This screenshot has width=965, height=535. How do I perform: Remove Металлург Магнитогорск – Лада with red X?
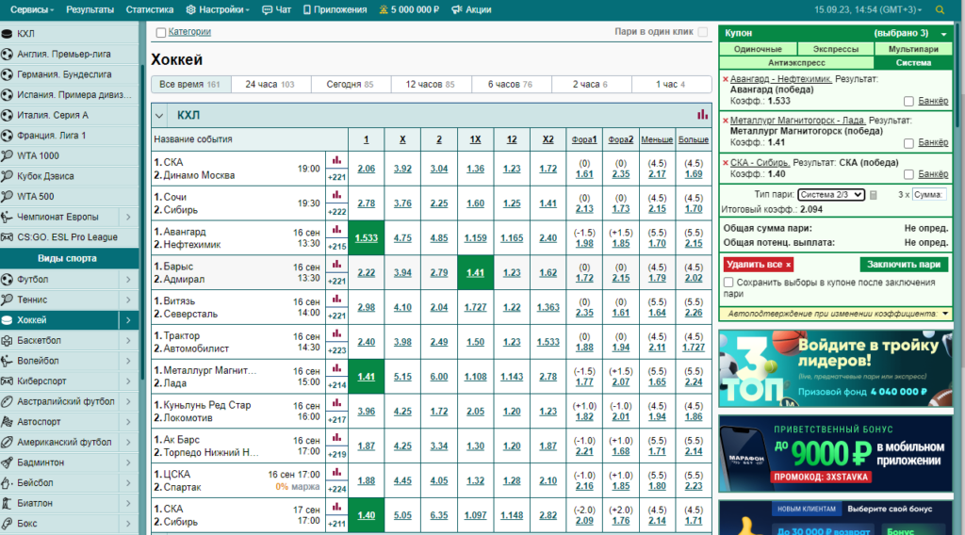726,122
